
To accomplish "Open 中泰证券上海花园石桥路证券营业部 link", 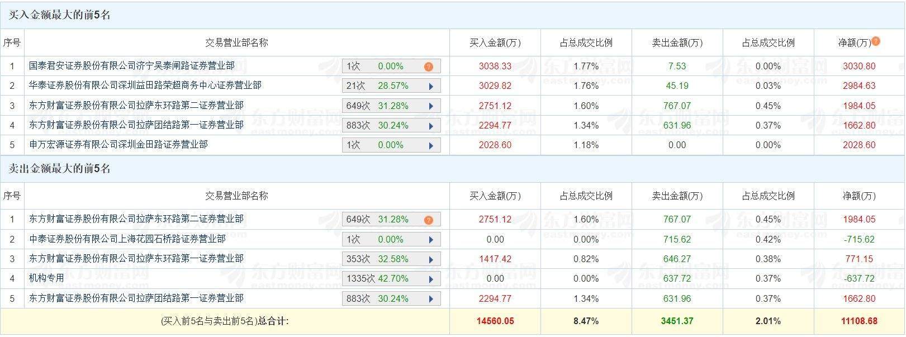I will point(127,239).
